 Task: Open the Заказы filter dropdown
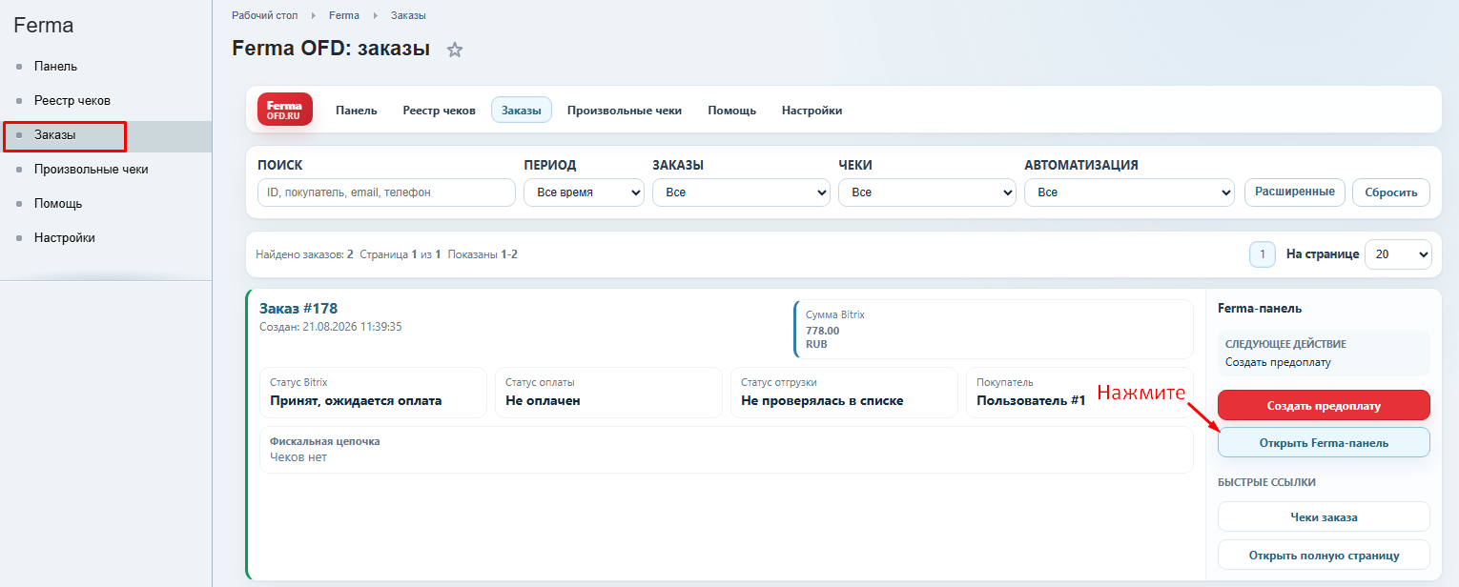tap(741, 192)
